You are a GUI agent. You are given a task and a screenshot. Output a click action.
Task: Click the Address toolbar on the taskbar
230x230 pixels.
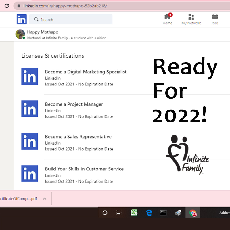225,213
